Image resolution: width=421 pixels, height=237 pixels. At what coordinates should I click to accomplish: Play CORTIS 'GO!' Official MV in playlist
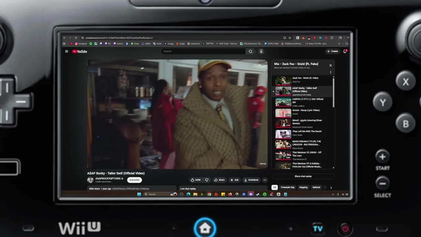[x=303, y=102]
